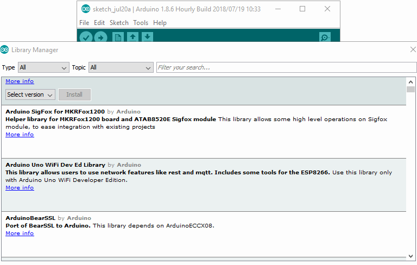Close the Library Manager dialog
The image size is (417, 265).
click(413, 50)
